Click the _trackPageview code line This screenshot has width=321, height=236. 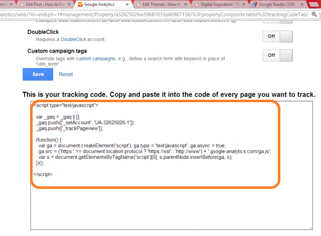coord(69,128)
